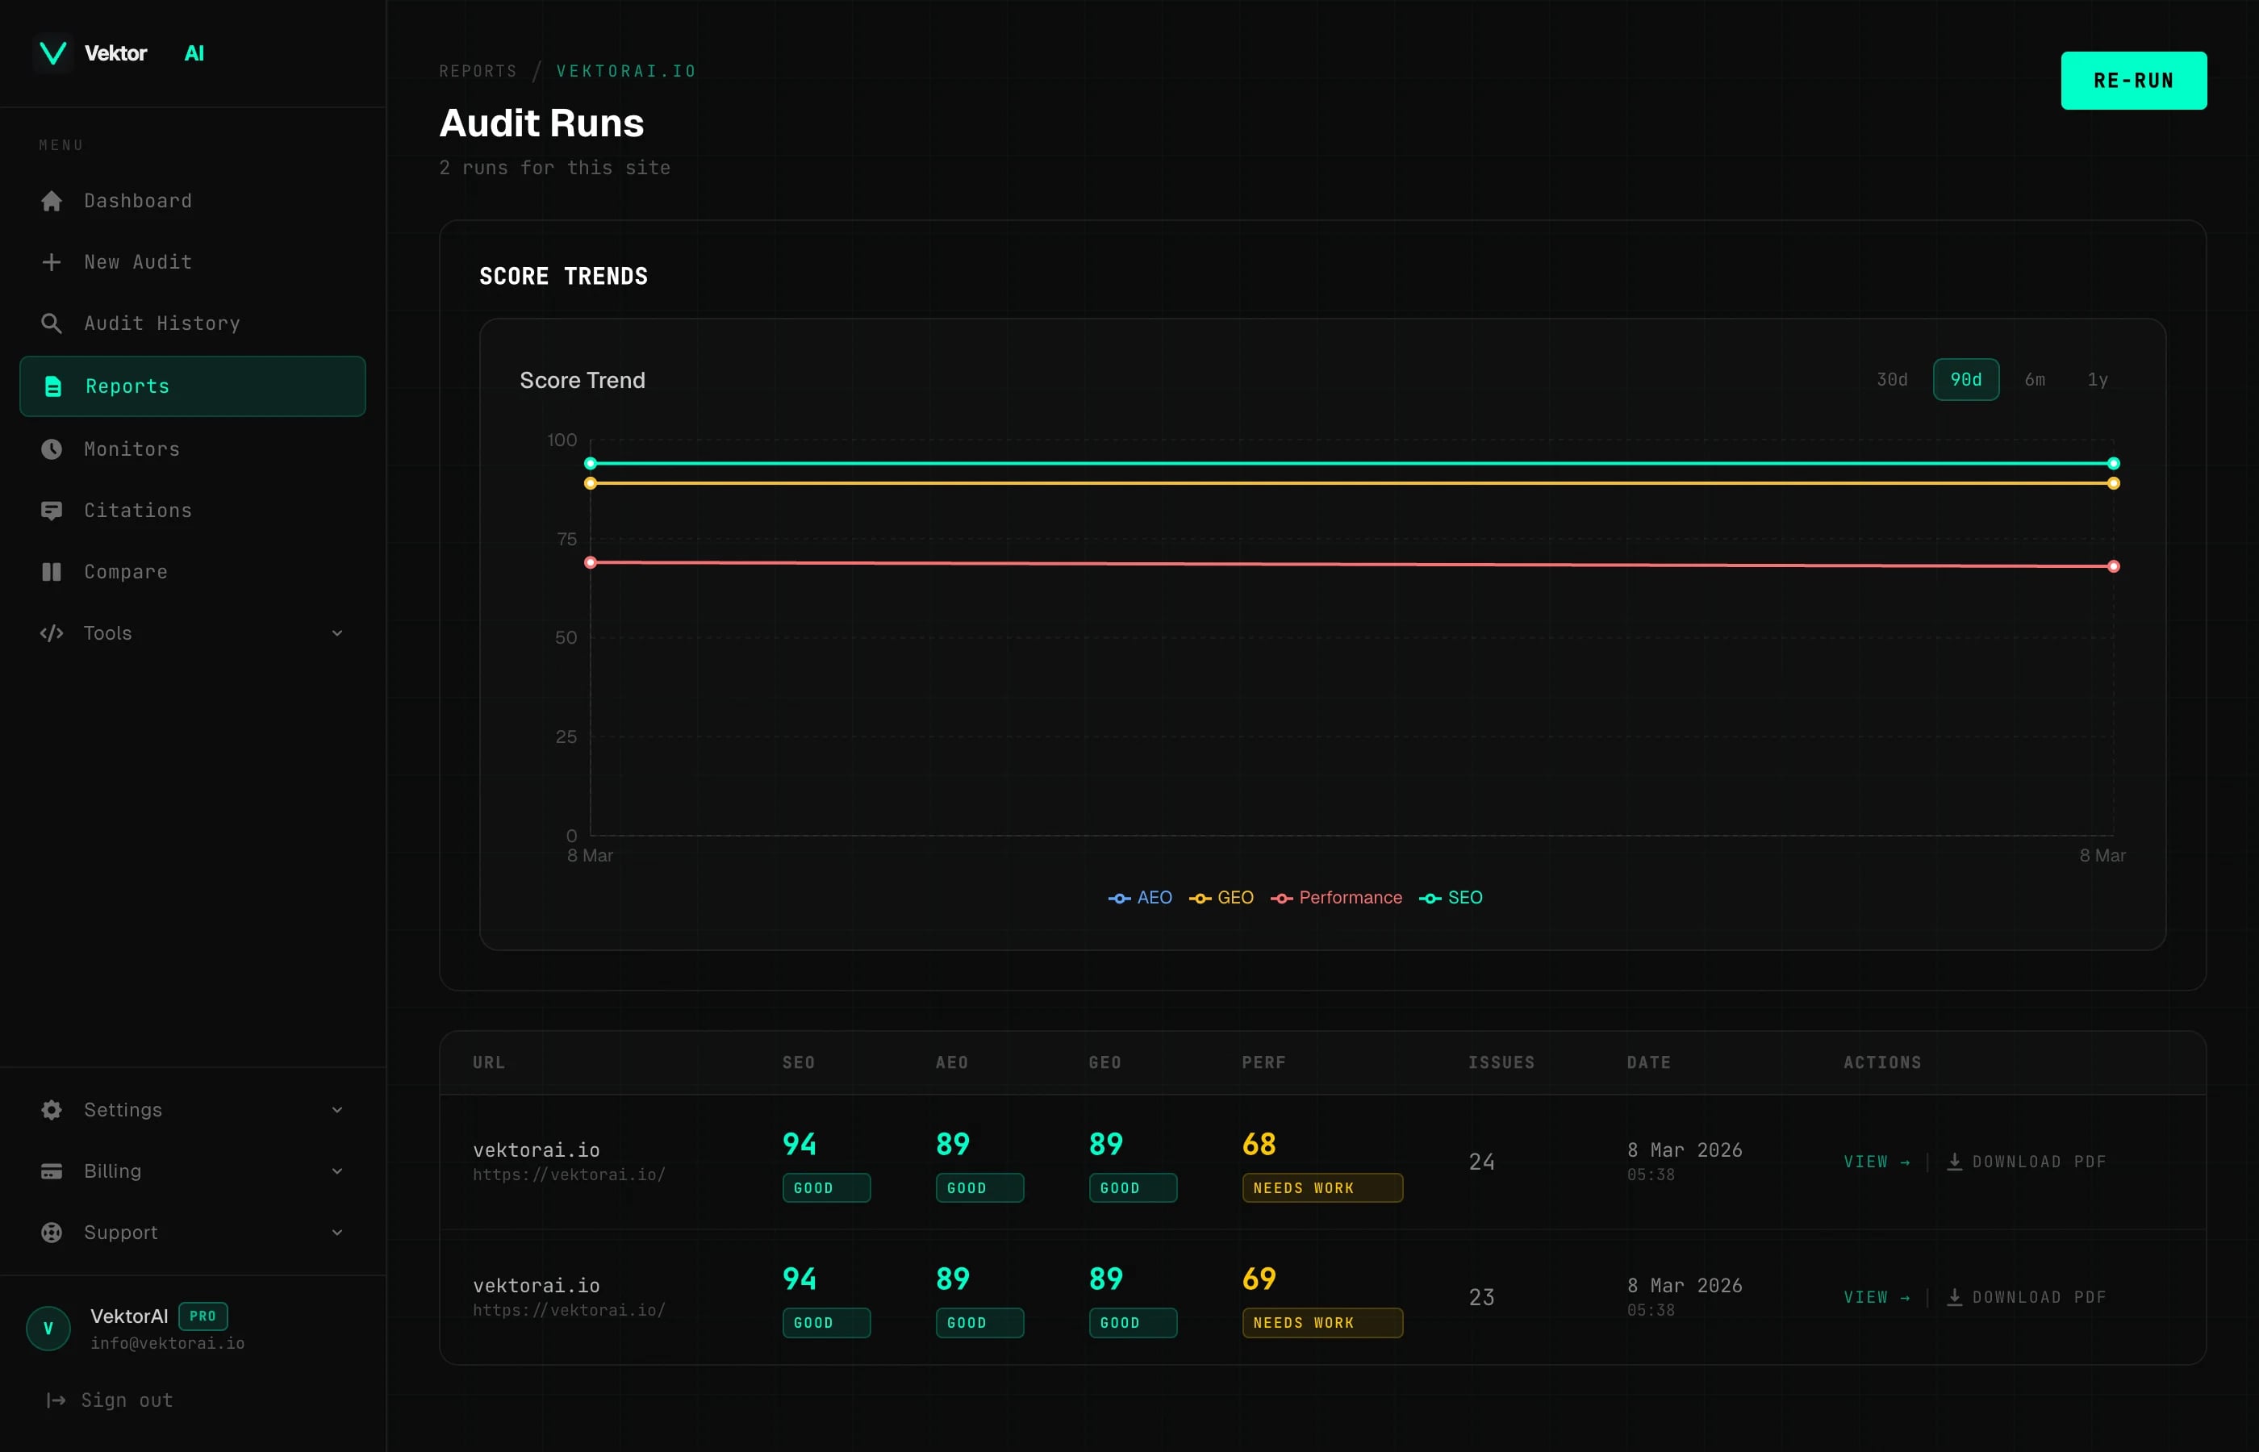This screenshot has height=1452, width=2259.
Task: Select the 1y time range
Action: 2098,379
